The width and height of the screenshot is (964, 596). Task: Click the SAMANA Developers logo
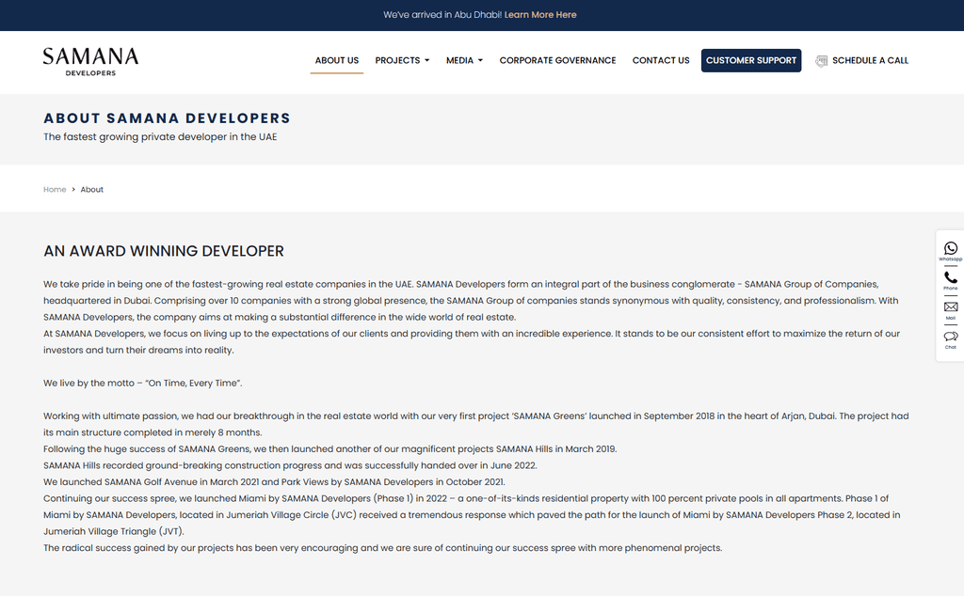[90, 61]
